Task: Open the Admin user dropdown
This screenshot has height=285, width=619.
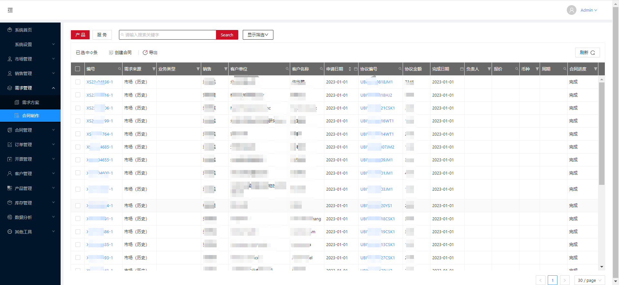Action: (x=589, y=10)
